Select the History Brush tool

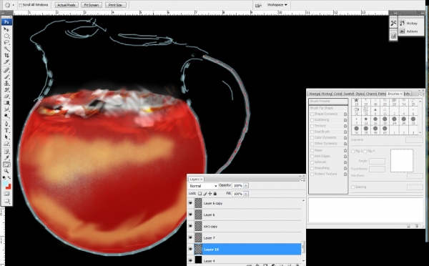6,90
